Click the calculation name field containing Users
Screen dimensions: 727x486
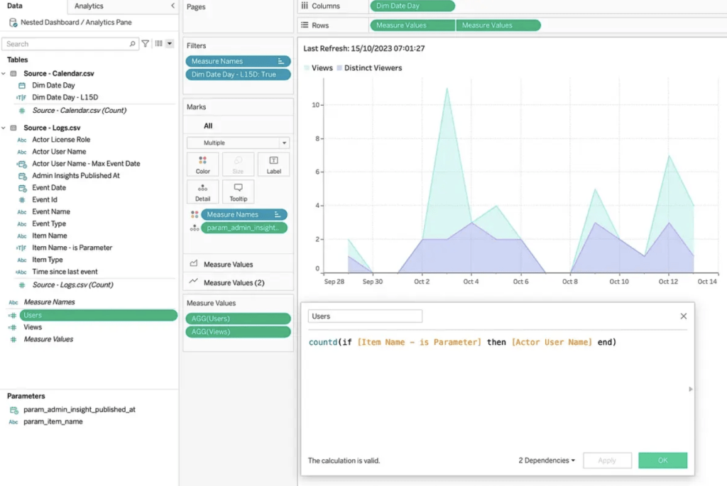pyautogui.click(x=365, y=316)
